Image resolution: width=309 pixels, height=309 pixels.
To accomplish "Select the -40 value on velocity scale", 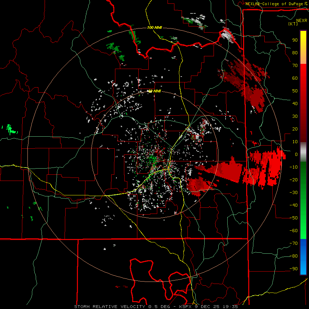I will click(x=294, y=205).
